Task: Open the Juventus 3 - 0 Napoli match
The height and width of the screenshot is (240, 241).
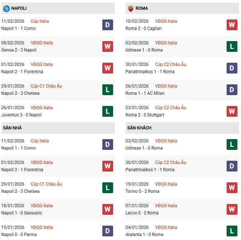Action: [x=21, y=115]
